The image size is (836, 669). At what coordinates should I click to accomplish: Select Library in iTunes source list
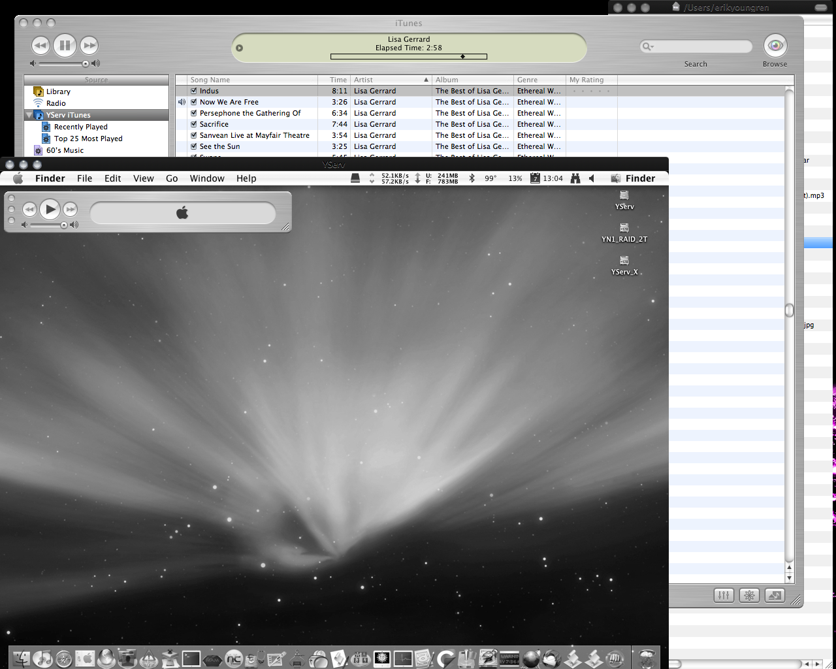click(58, 91)
